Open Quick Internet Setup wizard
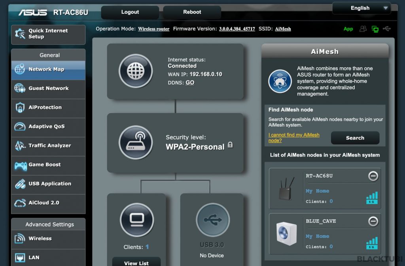This screenshot has height=266, width=405. tap(48, 34)
